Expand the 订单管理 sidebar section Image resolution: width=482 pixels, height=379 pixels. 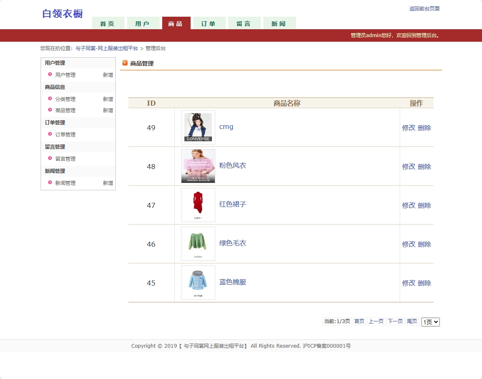(x=54, y=122)
